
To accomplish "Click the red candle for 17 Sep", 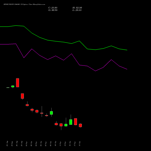I will 75,122.
